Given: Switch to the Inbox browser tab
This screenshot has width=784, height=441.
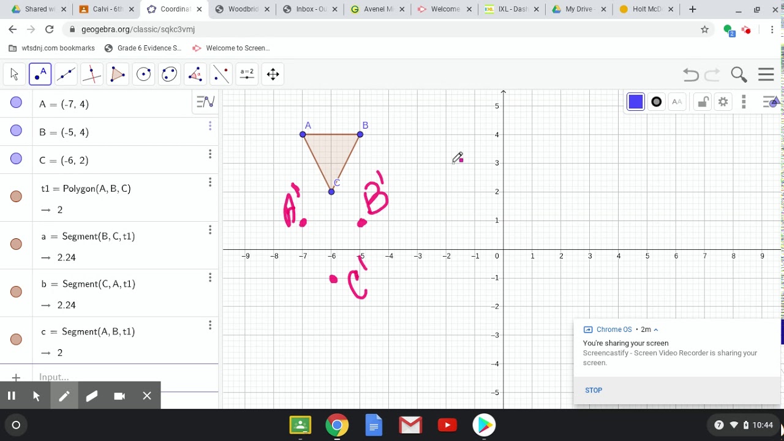Looking at the screenshot, I should click(310, 9).
